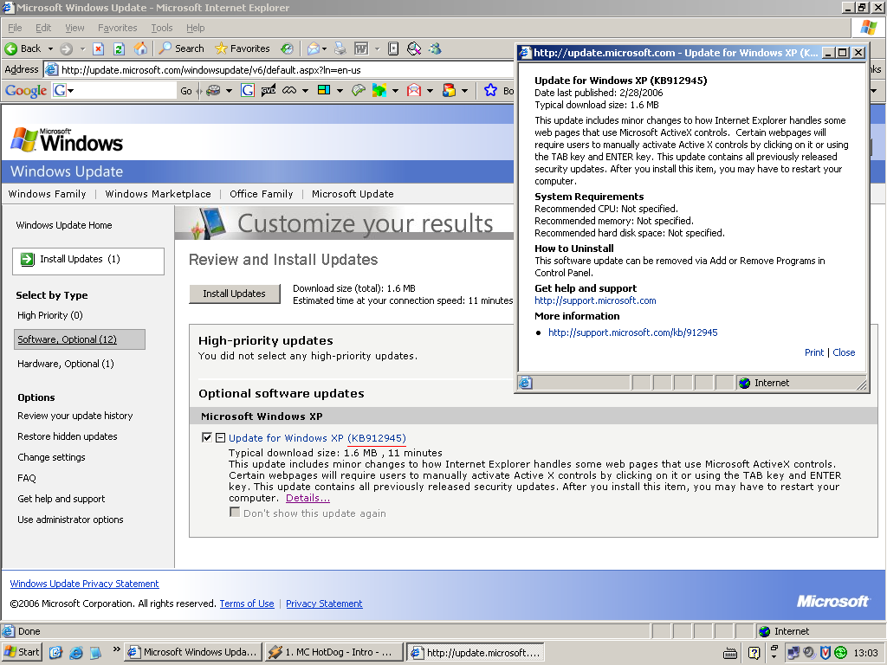Switch to MC HotDog taskbar window
Image resolution: width=887 pixels, height=665 pixels.
[x=334, y=652]
